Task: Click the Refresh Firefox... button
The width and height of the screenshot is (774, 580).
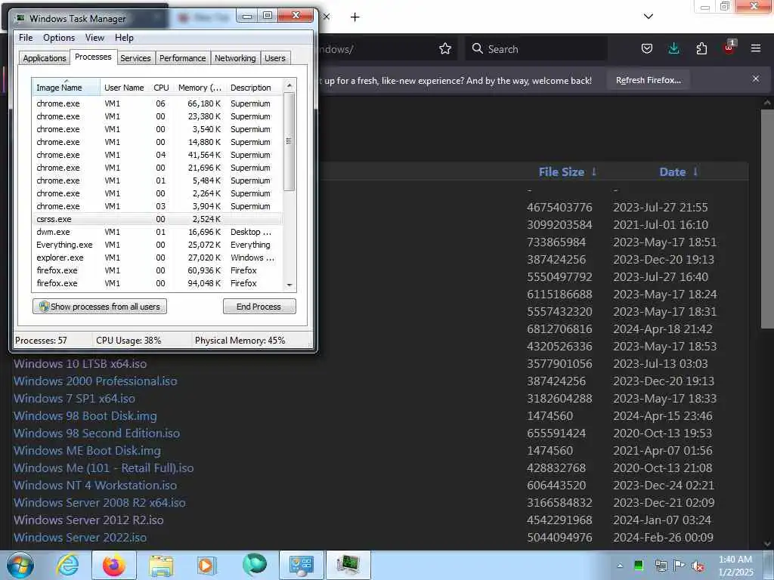Action: [648, 80]
